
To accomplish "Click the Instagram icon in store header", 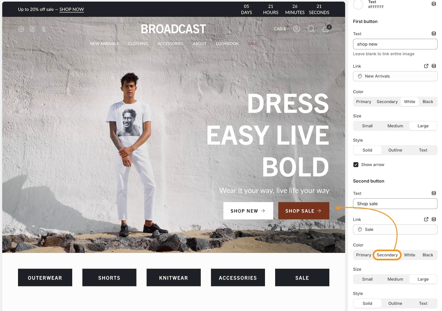I will [21, 29].
